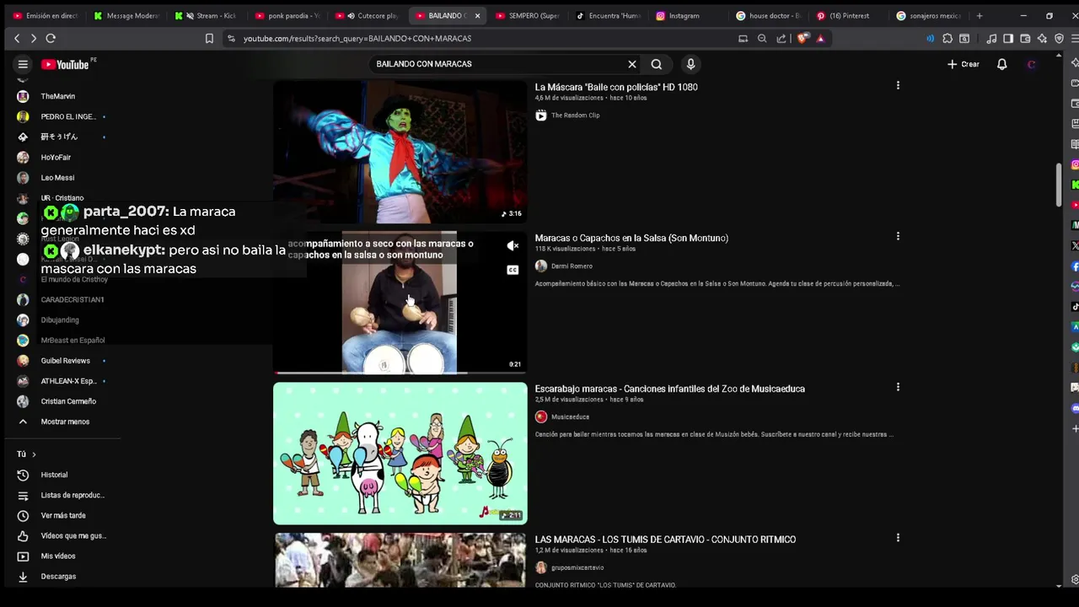The height and width of the screenshot is (607, 1079).
Task: Bookmark this page in the toolbar
Action: tap(209, 38)
